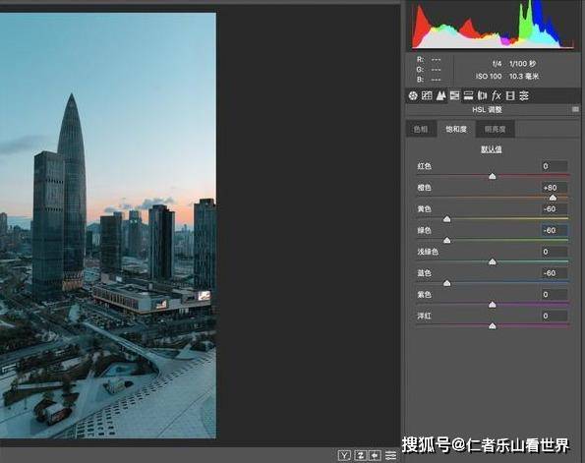Open the Basic adjustments panel icon
This screenshot has width=585, height=463.
point(413,96)
